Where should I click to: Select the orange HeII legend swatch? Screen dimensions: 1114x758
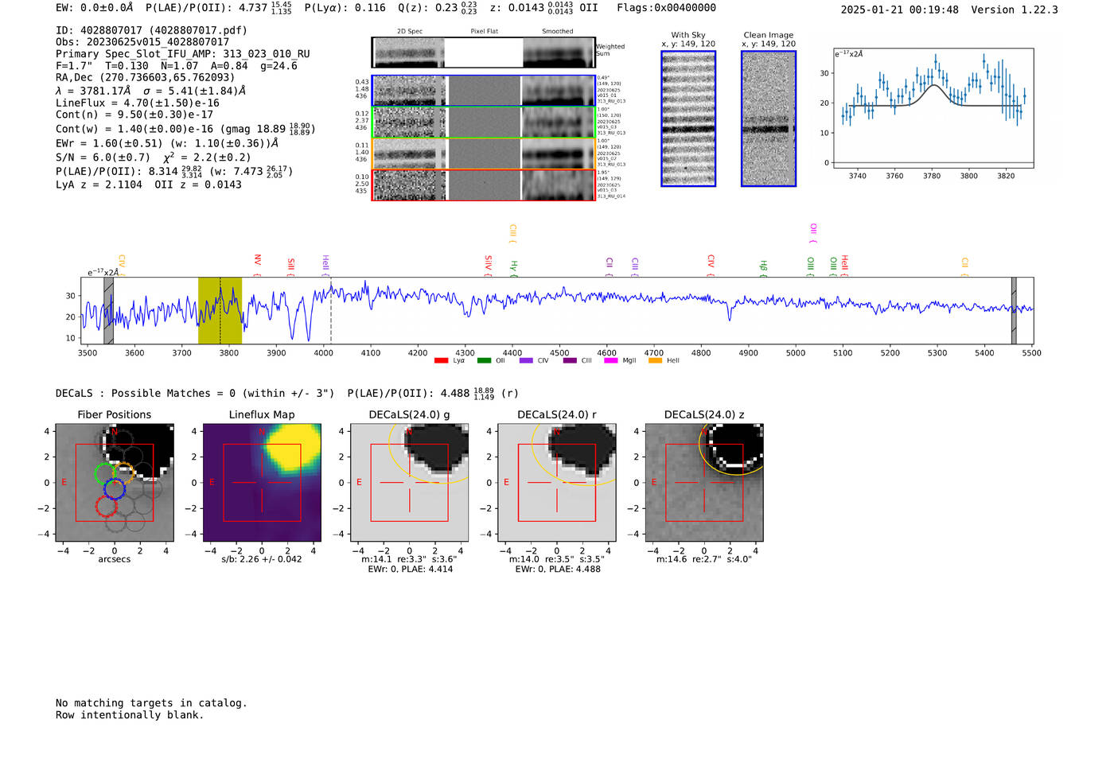point(655,360)
